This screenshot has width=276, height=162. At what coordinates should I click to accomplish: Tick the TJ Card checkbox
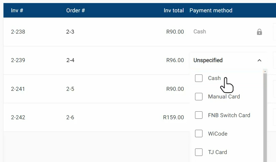coord(199,152)
